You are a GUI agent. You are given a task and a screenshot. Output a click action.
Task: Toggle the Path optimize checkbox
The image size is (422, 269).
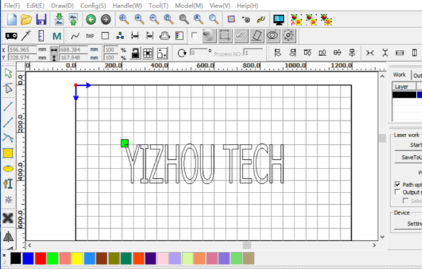click(397, 184)
